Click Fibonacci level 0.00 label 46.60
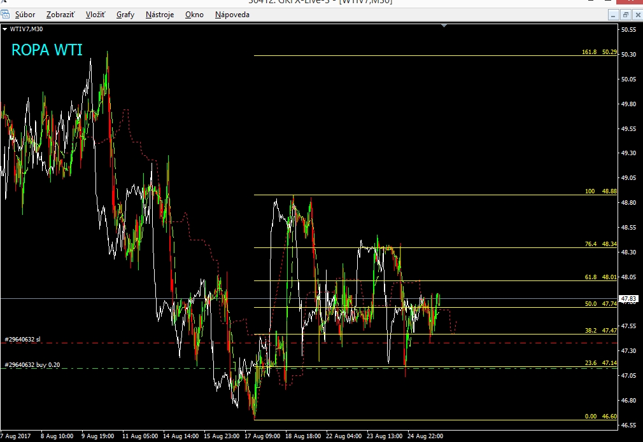The image size is (643, 442). pos(601,417)
